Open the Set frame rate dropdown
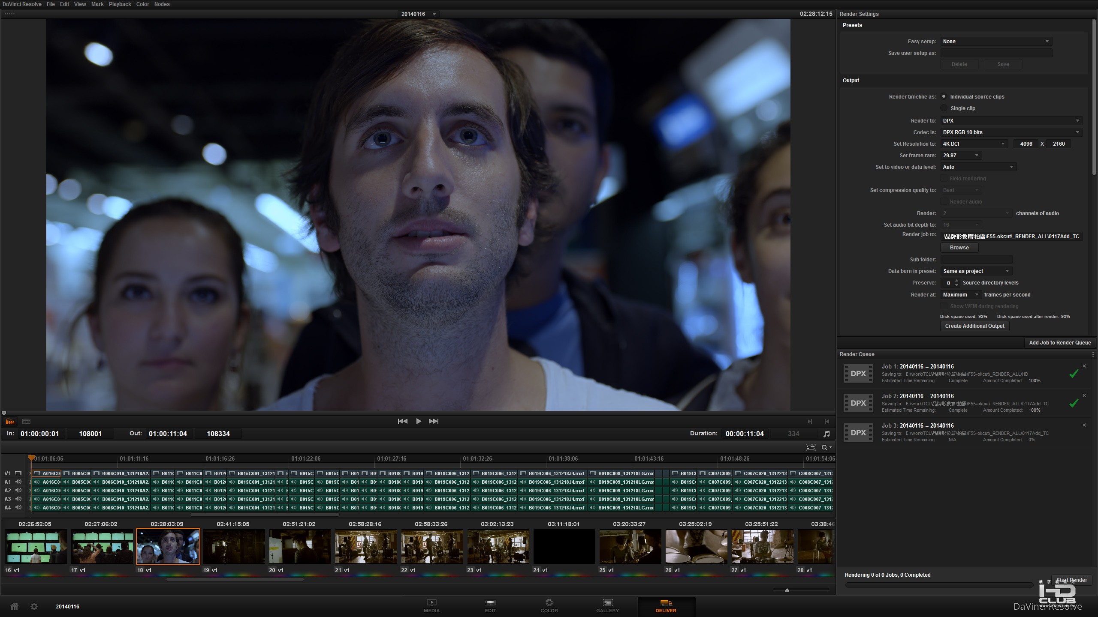 [x=960, y=156]
